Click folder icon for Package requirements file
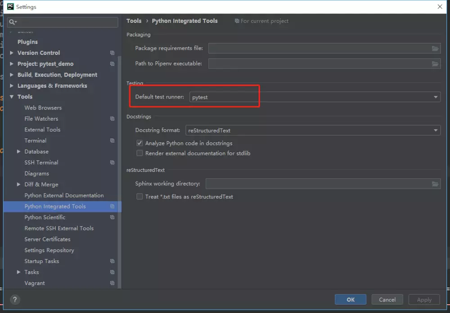This screenshot has height=313, width=450. click(x=435, y=49)
